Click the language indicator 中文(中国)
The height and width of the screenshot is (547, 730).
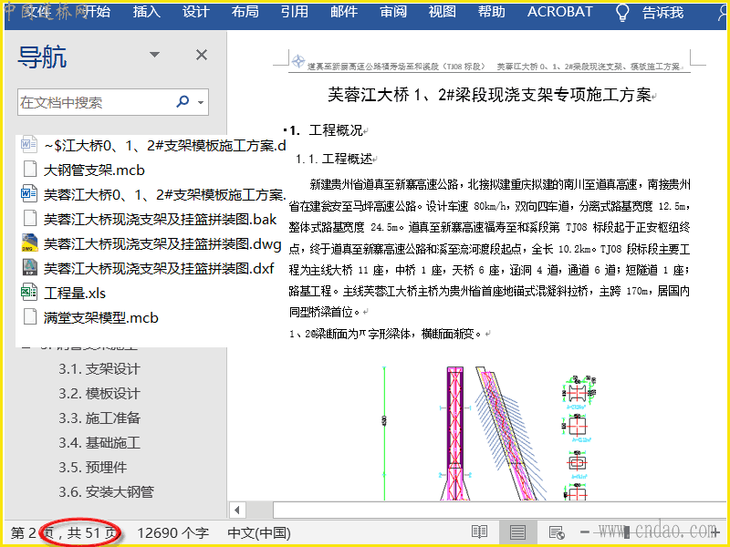(x=259, y=533)
